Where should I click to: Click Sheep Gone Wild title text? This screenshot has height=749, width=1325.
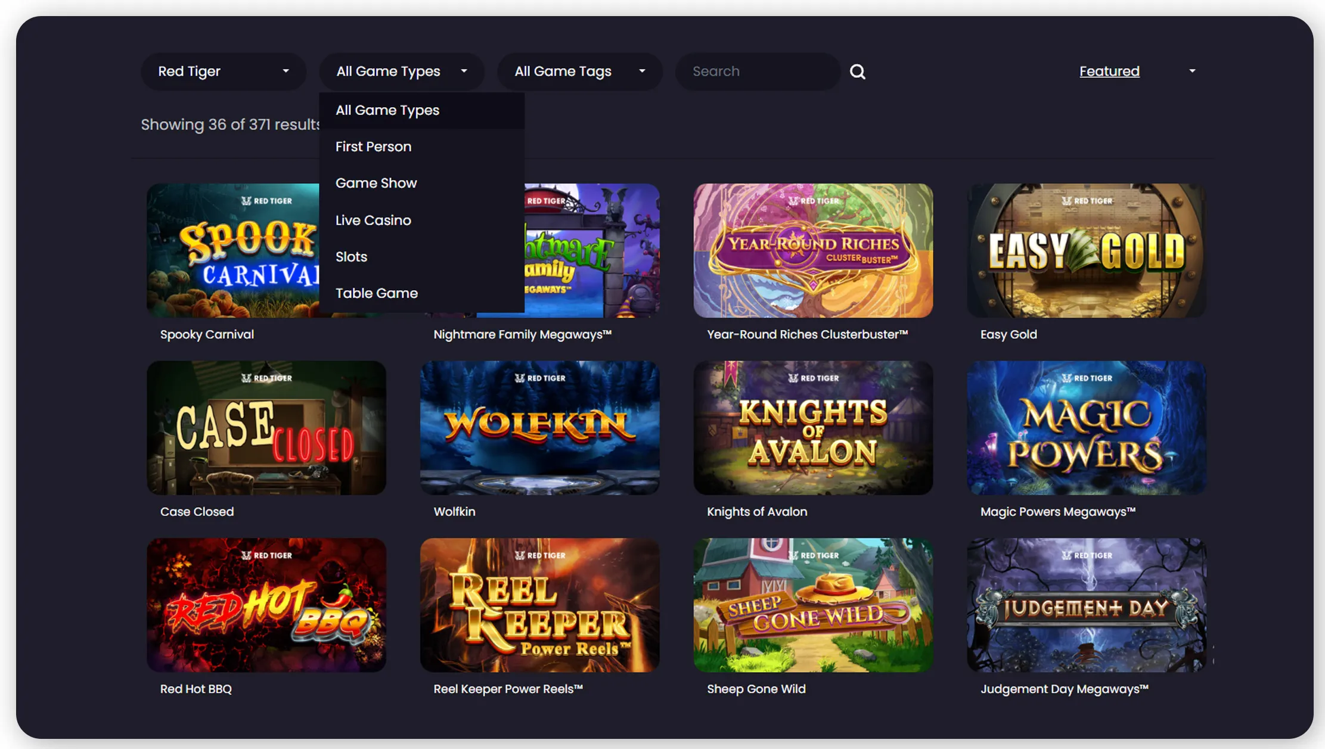pos(756,689)
